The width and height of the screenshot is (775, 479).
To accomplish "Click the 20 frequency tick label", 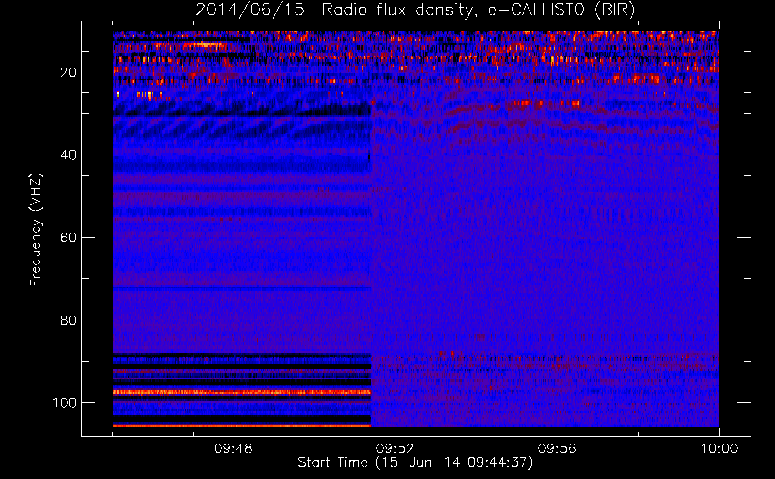I will pyautogui.click(x=68, y=72).
